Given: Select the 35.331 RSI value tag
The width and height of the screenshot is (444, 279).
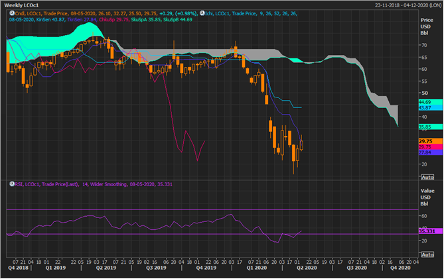Looking at the screenshot, I should pos(431,231).
